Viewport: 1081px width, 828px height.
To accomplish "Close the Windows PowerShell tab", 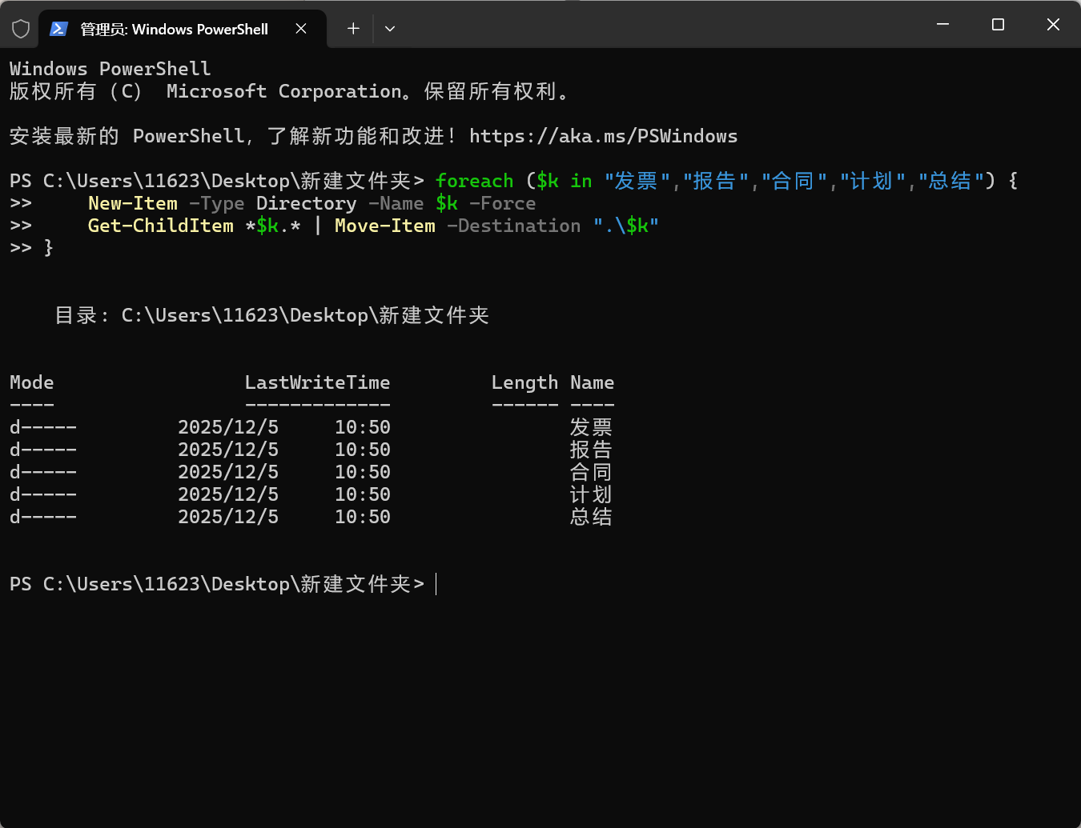I will 301,29.
